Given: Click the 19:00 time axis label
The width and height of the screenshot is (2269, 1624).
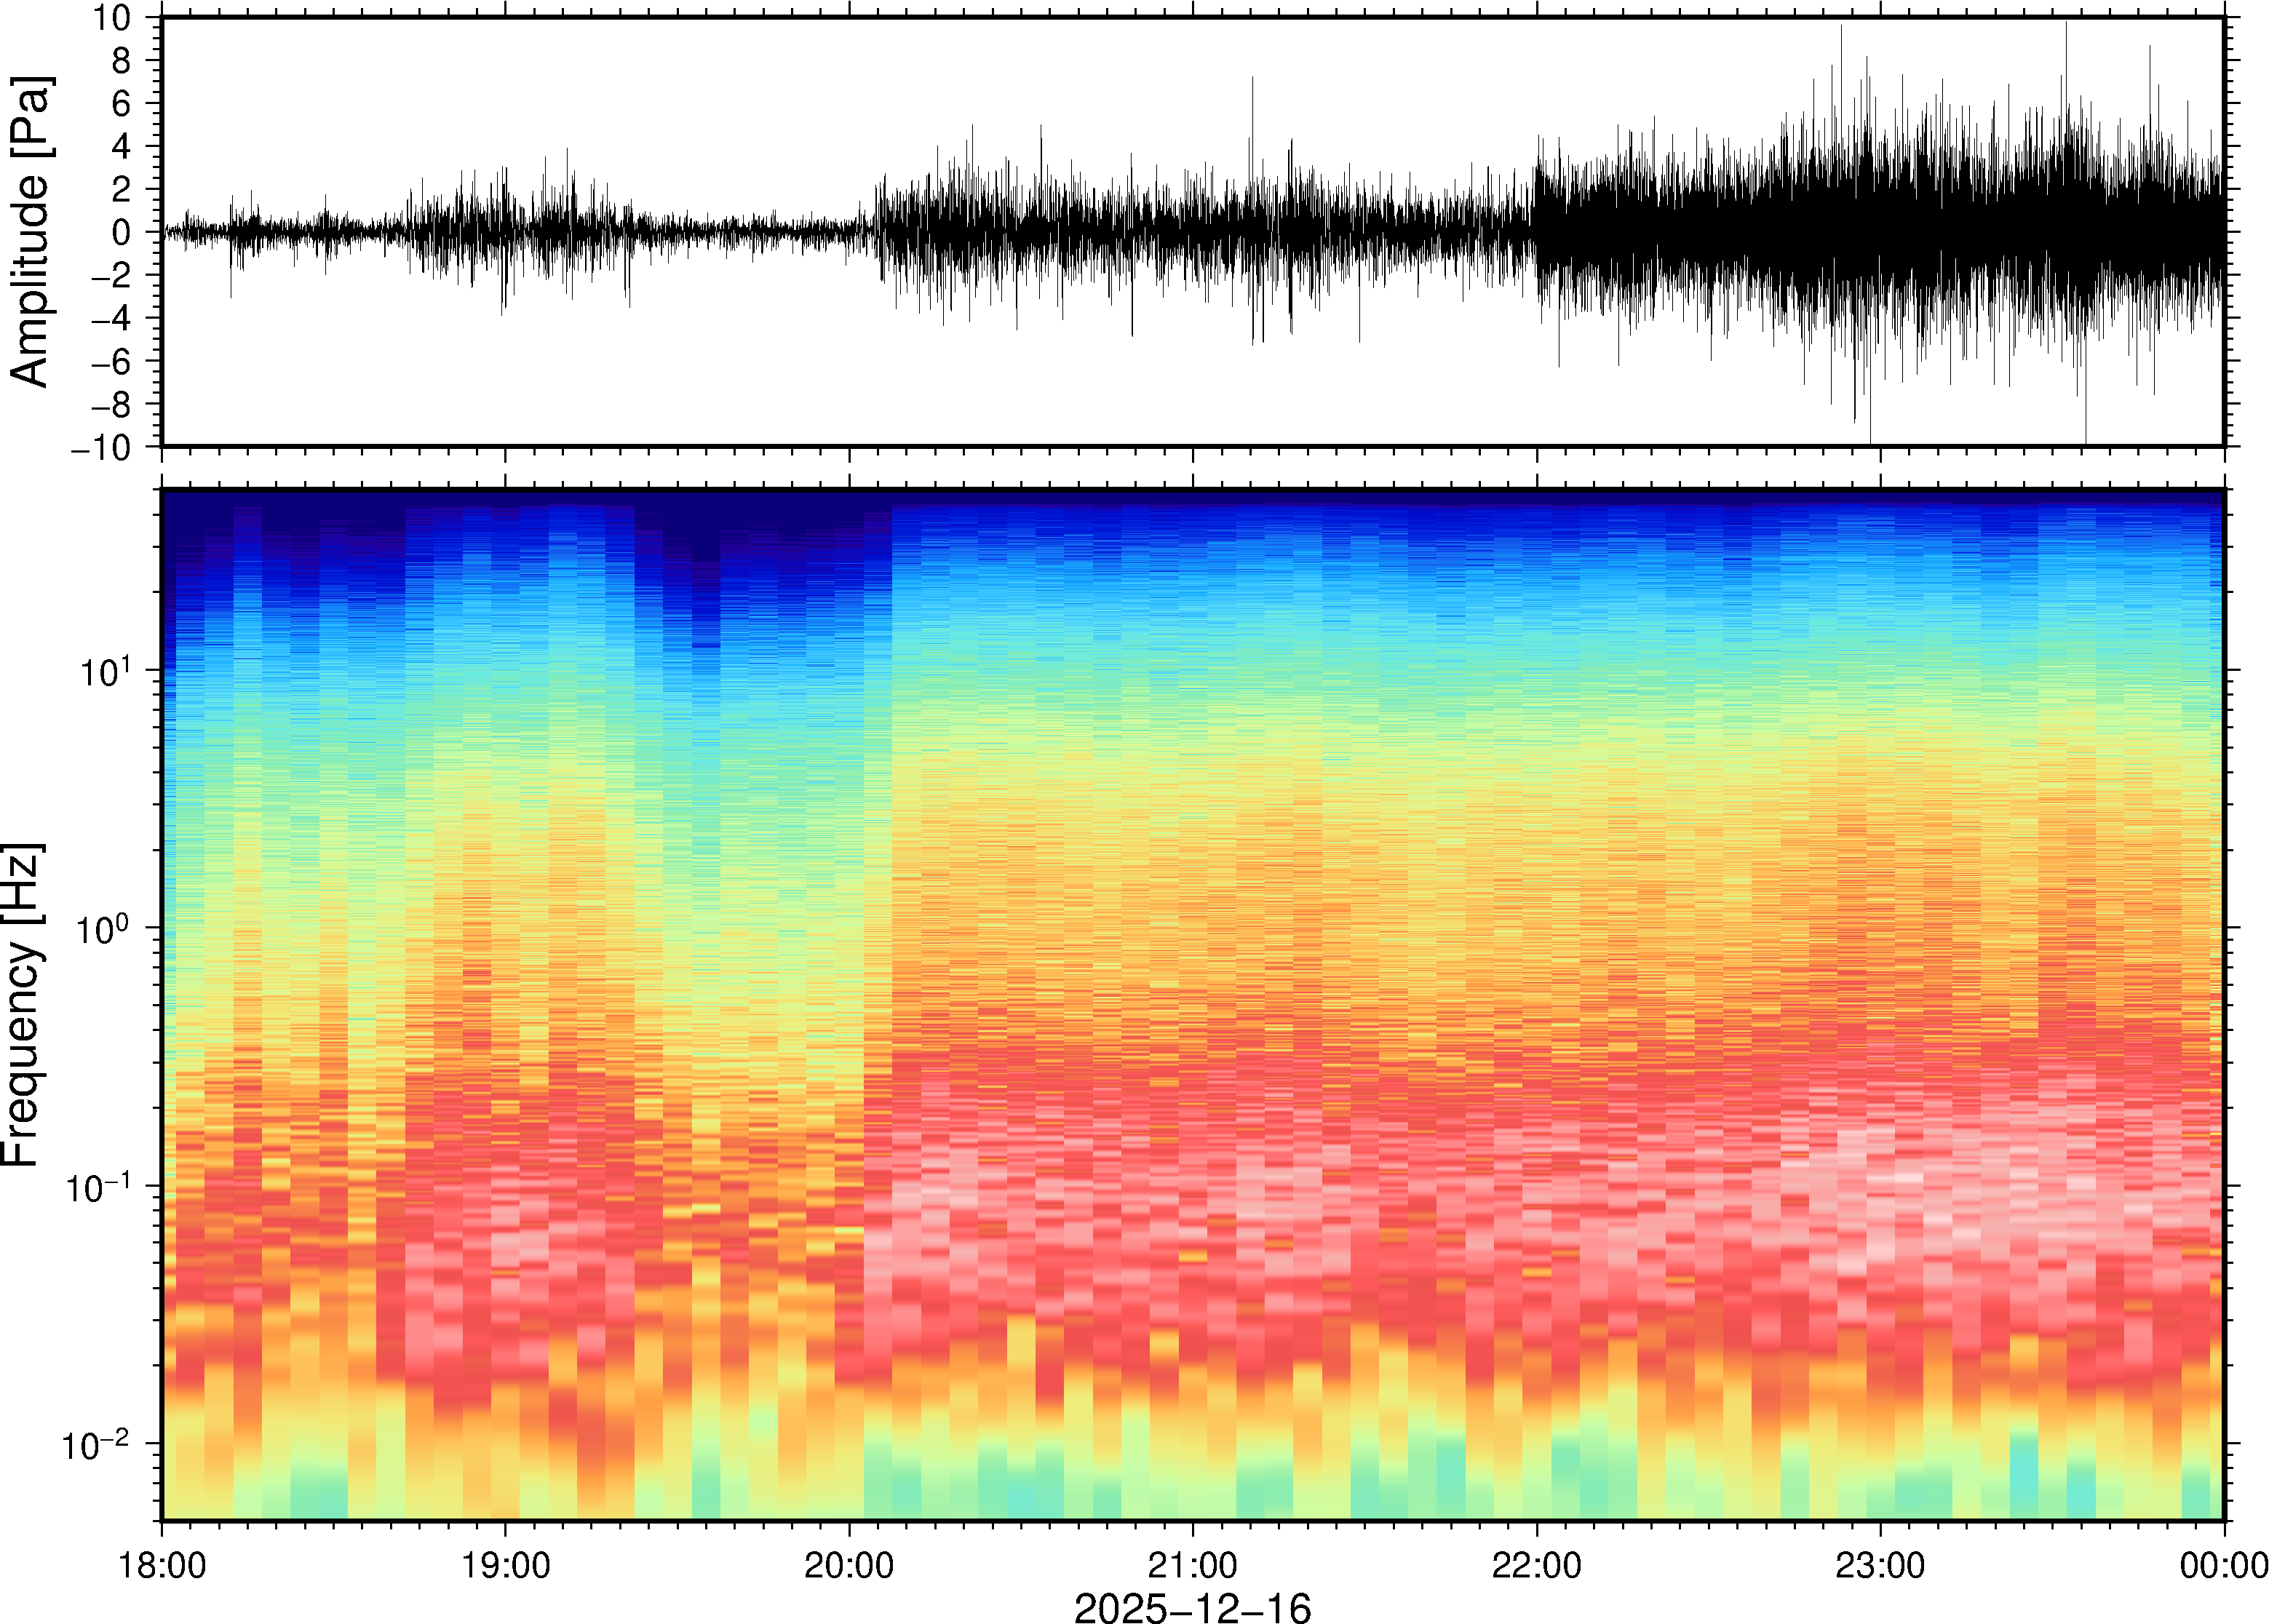Looking at the screenshot, I should [505, 1565].
